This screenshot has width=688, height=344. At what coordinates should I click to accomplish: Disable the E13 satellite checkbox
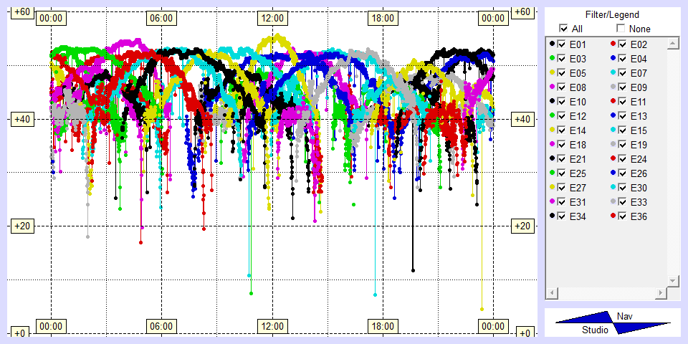point(623,116)
